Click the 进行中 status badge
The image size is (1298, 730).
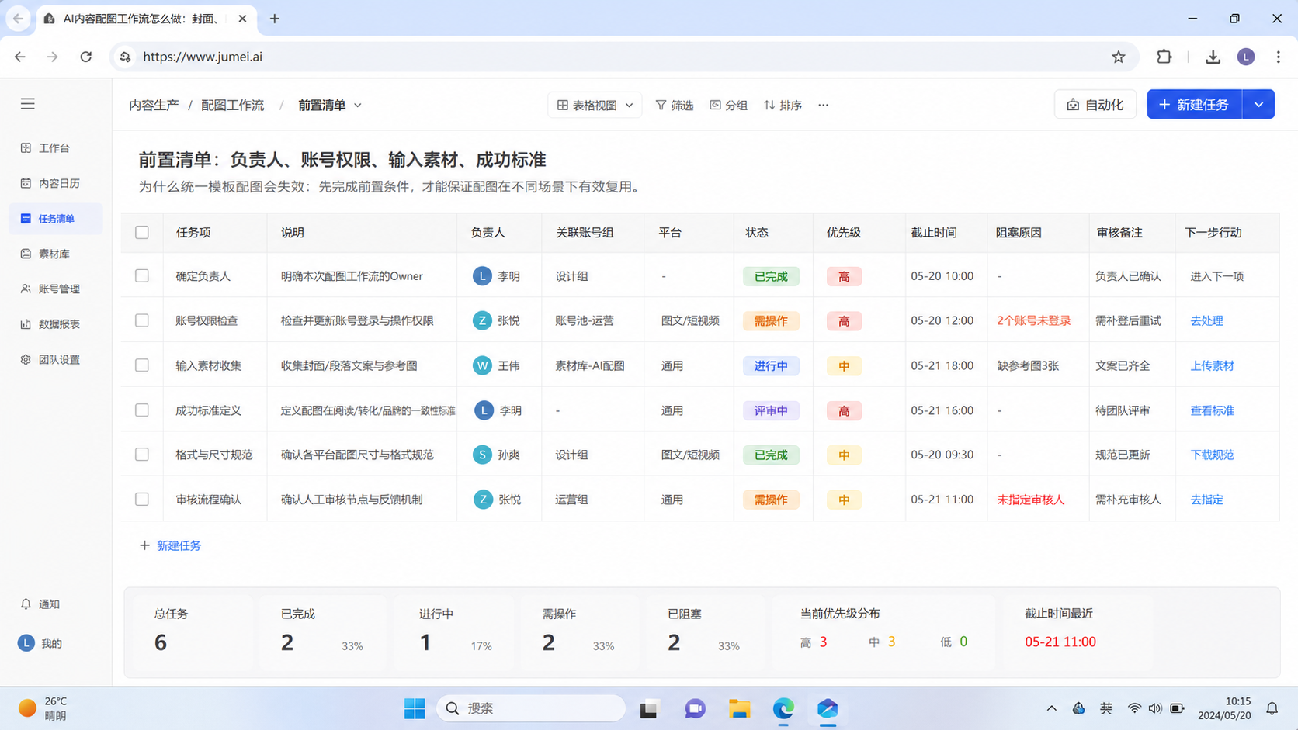pos(771,365)
